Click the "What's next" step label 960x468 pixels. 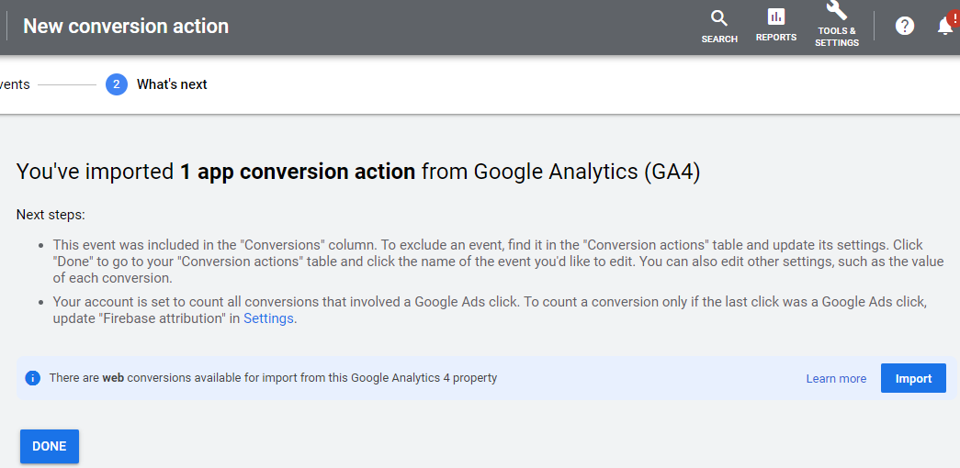click(x=172, y=84)
